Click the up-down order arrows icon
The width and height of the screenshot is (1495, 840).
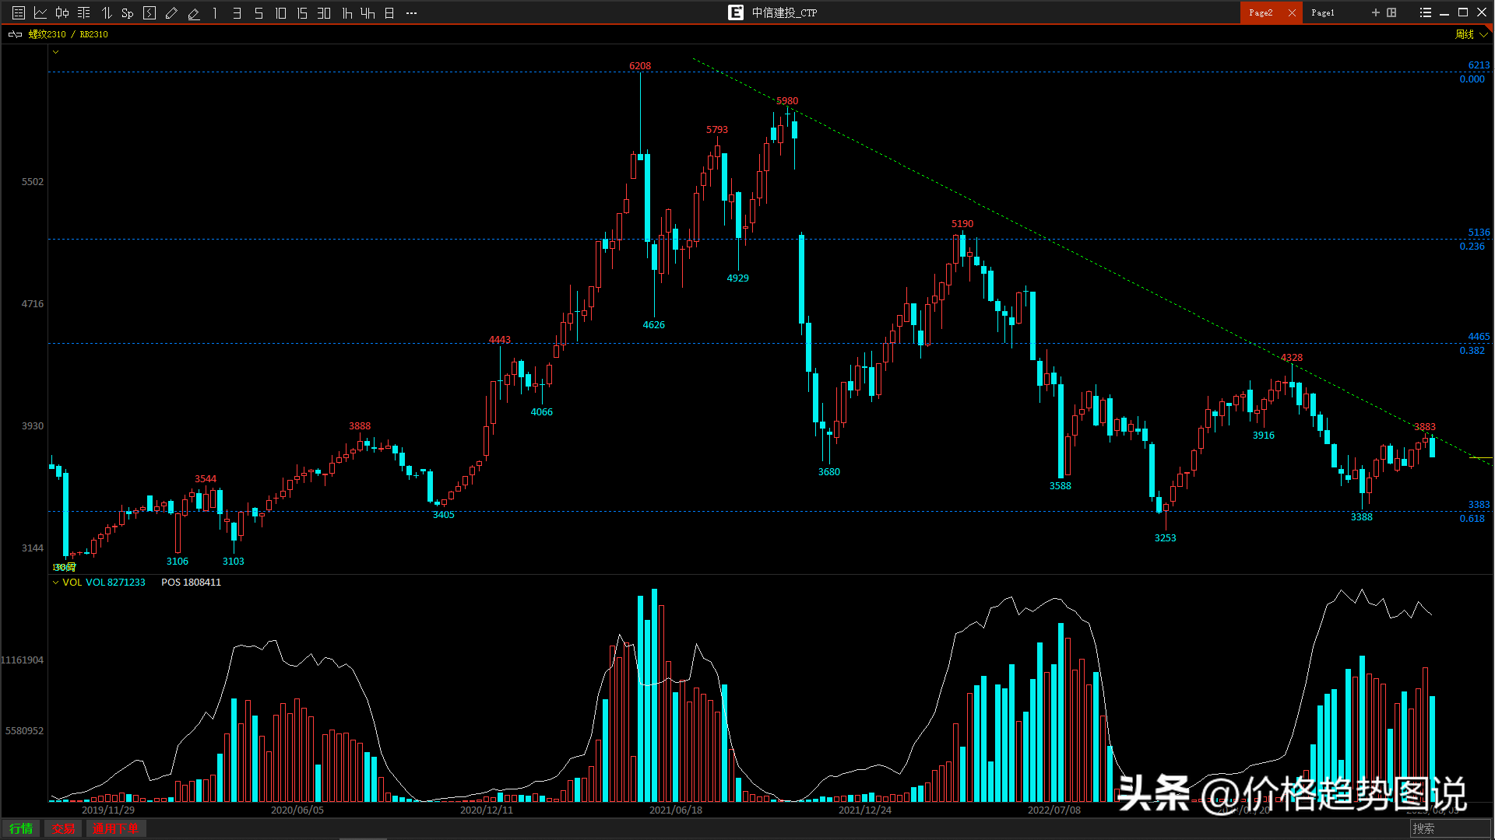click(107, 12)
